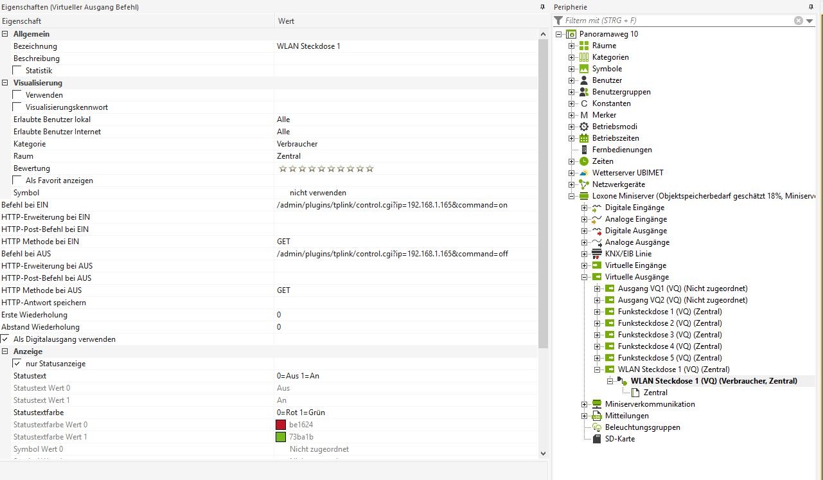Click the red Statustextfarbe Wert 0 swatch
Viewport: 823px width, 480px height.
(281, 425)
